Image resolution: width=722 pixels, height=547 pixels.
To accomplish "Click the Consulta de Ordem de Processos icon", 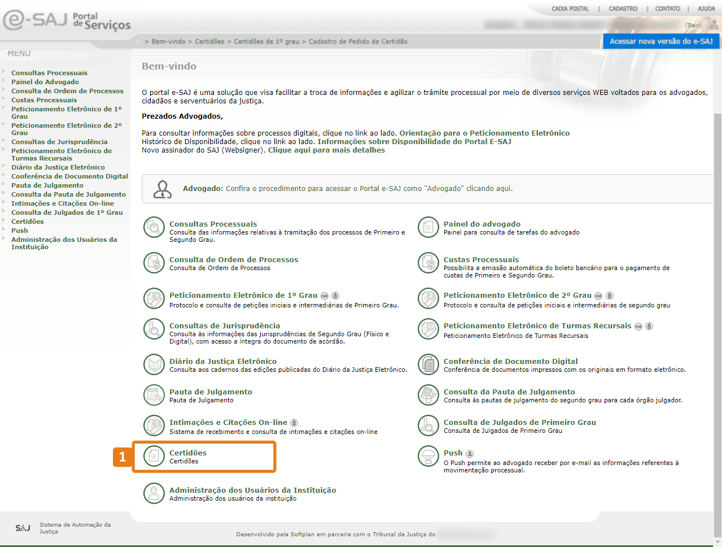I will tap(154, 263).
